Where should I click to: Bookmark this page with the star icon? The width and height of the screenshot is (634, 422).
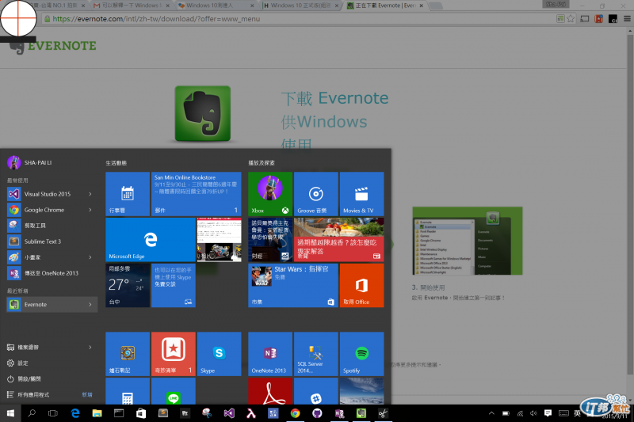(571, 18)
